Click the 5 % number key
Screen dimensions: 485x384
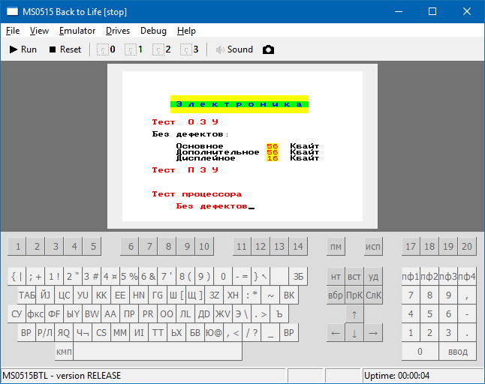point(129,276)
